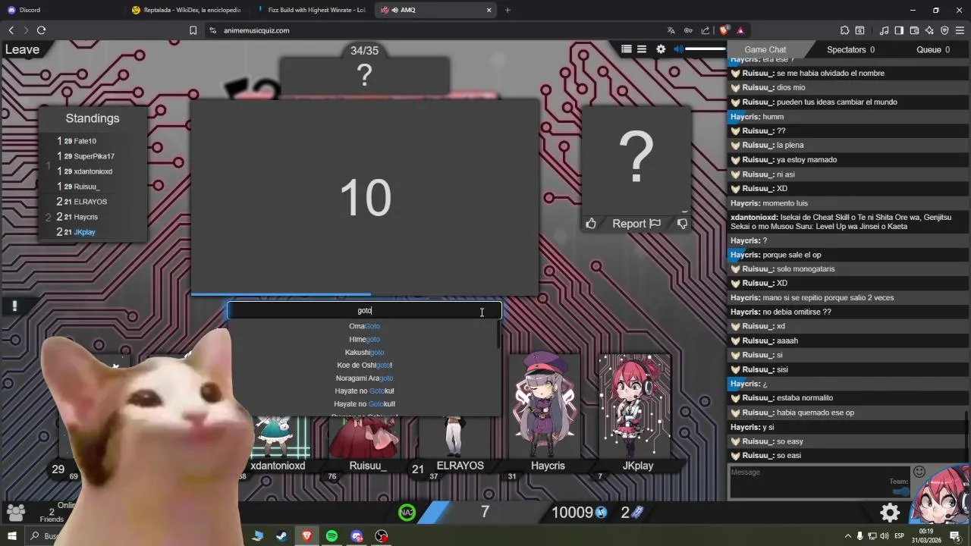971x546 pixels.
Task: Switch to the Fizz Build browser tab
Action: click(x=311, y=10)
